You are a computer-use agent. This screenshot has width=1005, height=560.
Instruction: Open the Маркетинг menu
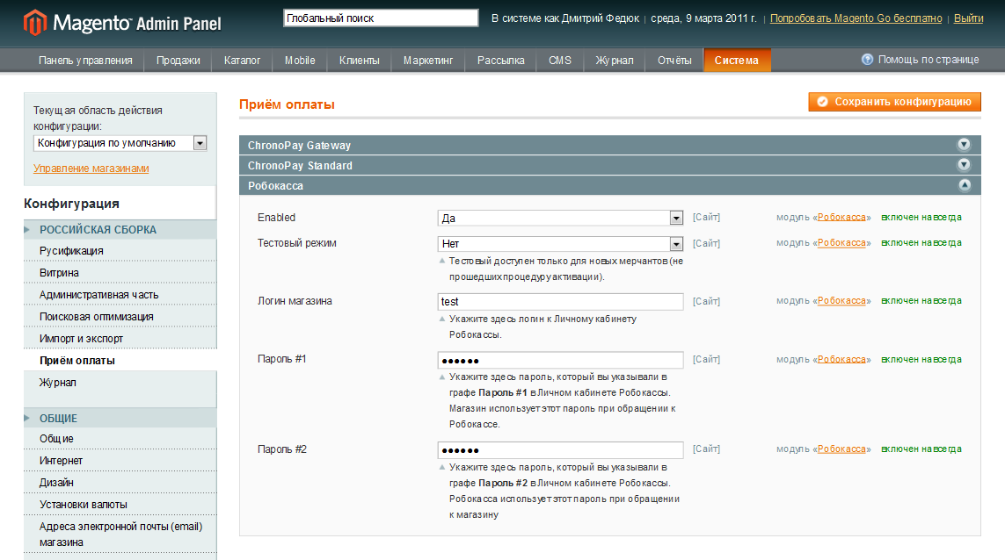click(x=428, y=61)
